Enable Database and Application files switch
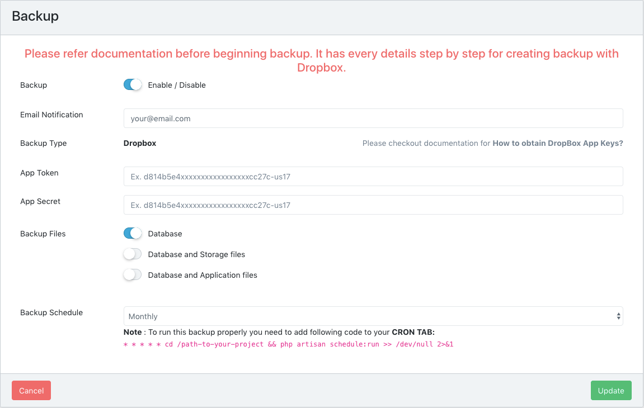This screenshot has width=644, height=408. tap(133, 275)
